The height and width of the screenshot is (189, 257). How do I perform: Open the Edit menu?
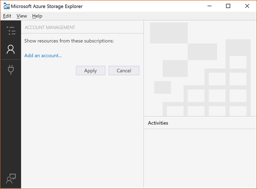click(7, 16)
